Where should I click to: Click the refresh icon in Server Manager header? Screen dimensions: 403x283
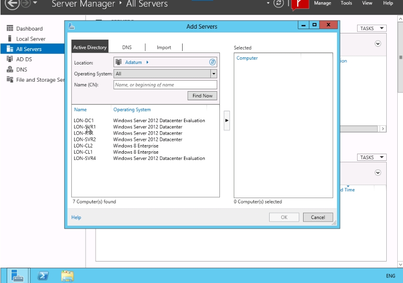[278, 3]
